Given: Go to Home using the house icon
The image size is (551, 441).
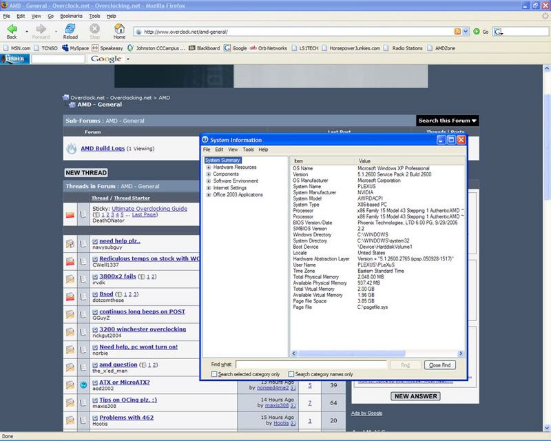Looking at the screenshot, I should click(119, 28).
